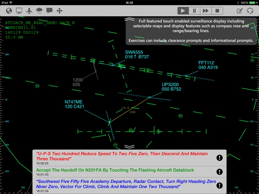Fast forward the simulation
Image resolution: width=259 pixels, height=194 pixels.
[206, 11]
